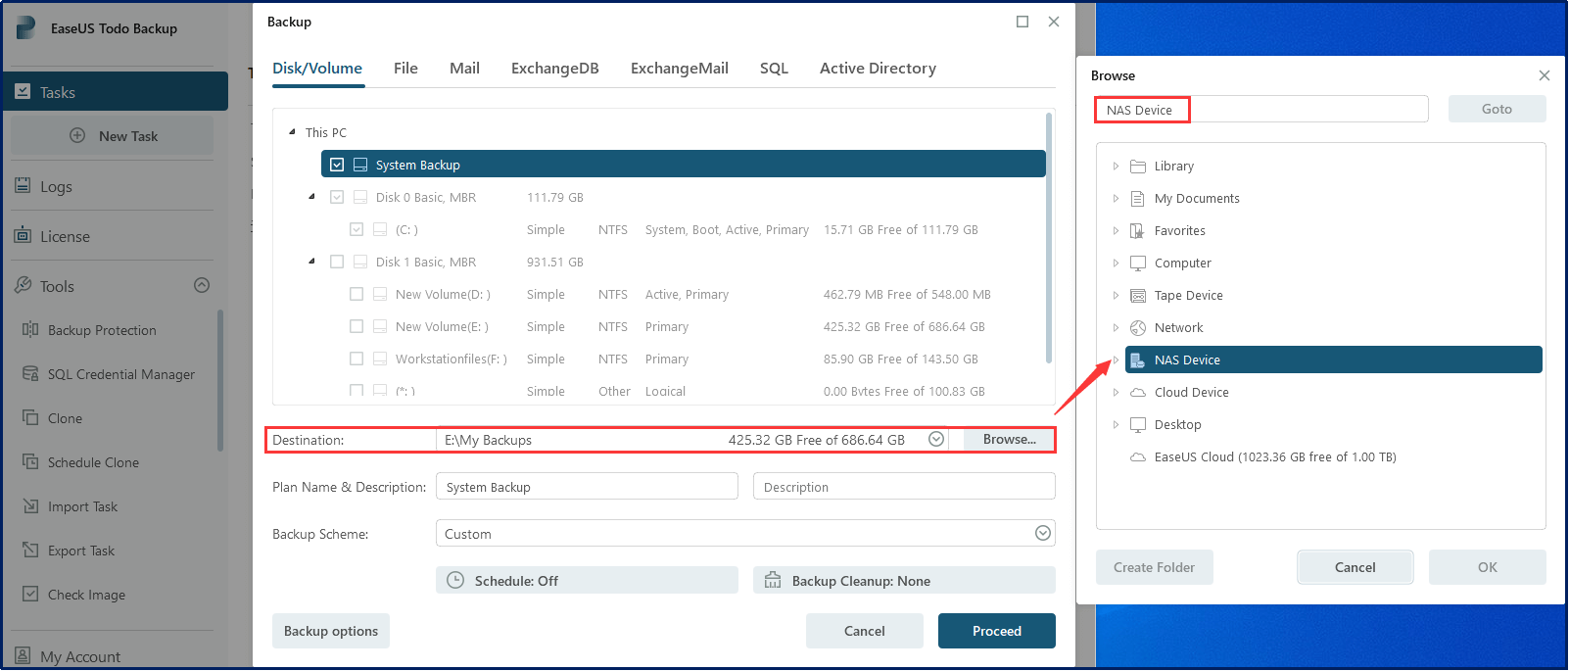Switch to the Active Directory tab

[878, 69]
